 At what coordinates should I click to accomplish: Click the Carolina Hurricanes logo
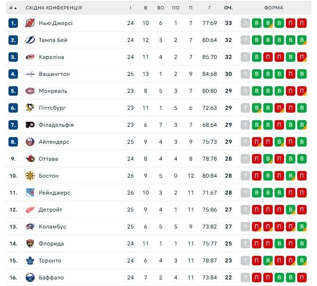coord(30,57)
